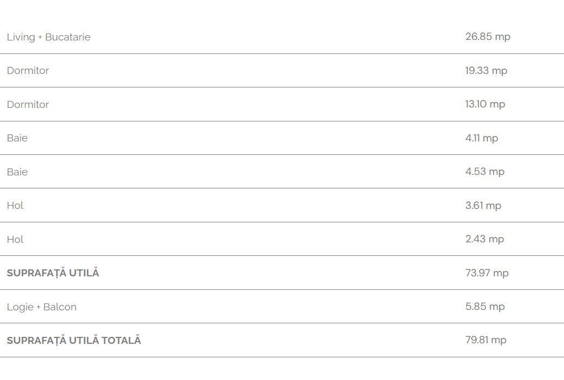Screen dimensions: 564x380
Task: Click the Baie label beside 4.11 mp
Action: 17,138
